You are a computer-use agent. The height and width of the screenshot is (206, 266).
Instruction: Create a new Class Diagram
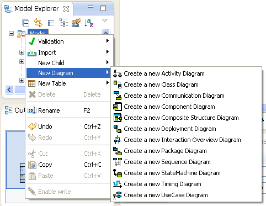point(186,84)
